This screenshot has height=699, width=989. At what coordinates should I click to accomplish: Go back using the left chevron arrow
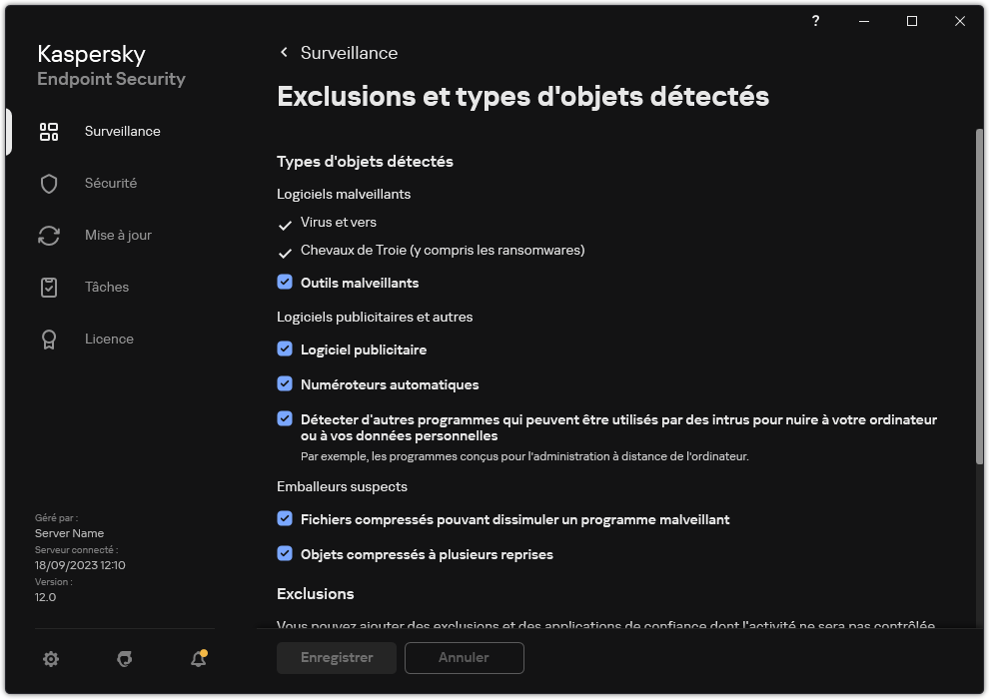click(x=283, y=52)
